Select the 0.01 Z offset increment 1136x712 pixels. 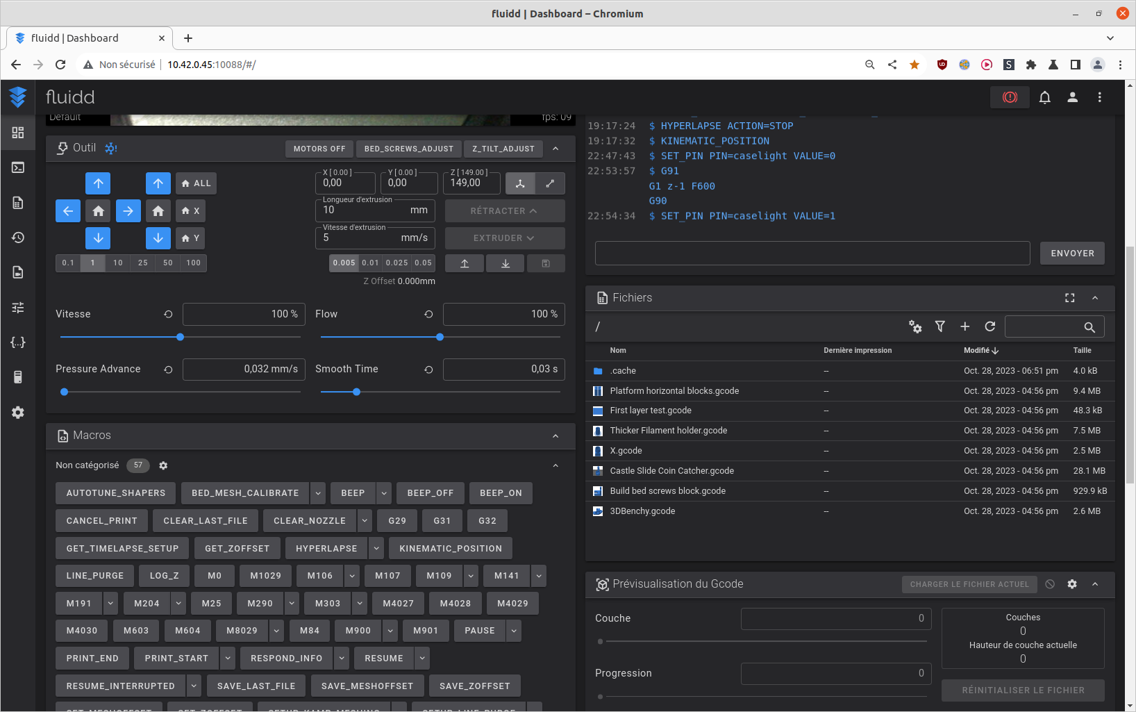pyautogui.click(x=370, y=263)
